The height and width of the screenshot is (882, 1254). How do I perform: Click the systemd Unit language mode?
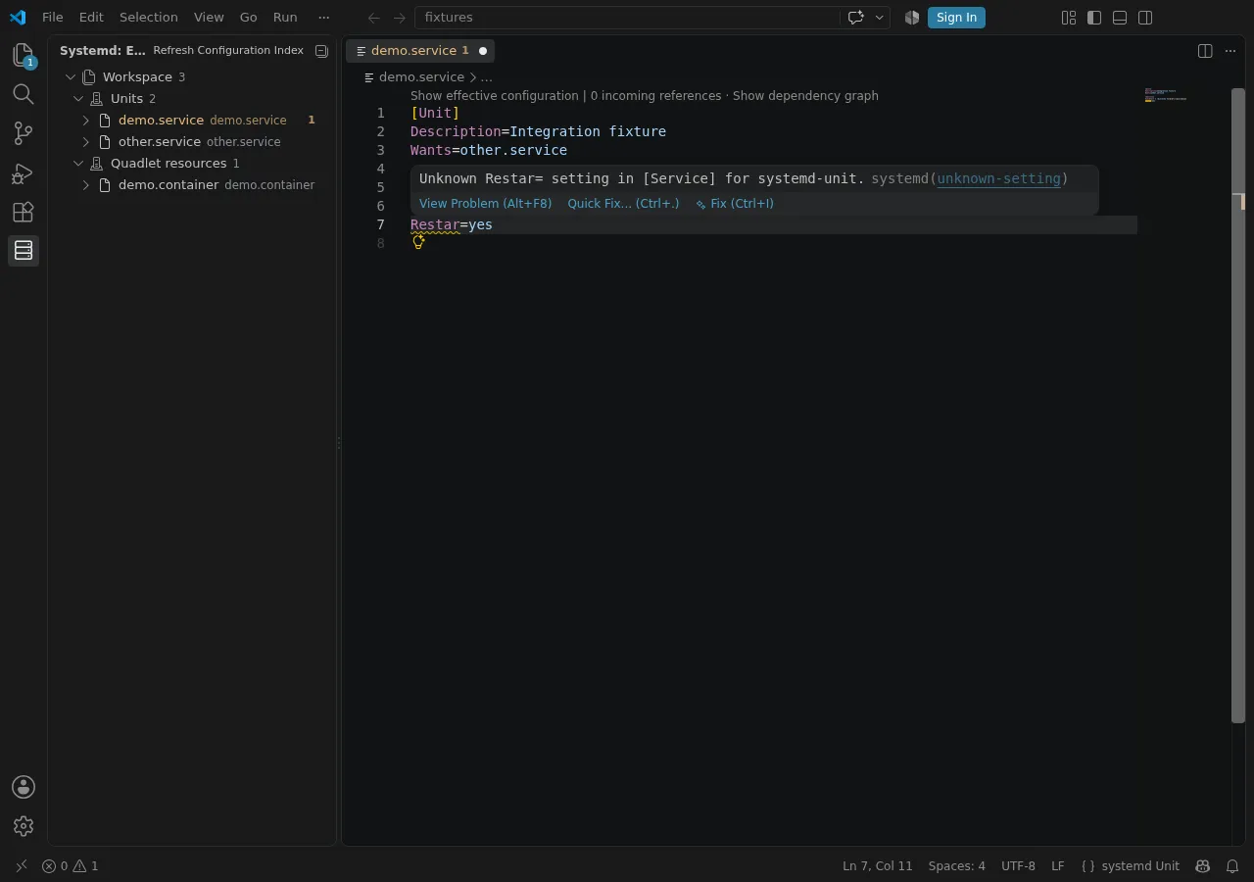[1140, 866]
